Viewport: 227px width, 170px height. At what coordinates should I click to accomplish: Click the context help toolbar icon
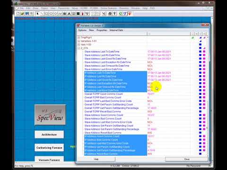point(114,14)
